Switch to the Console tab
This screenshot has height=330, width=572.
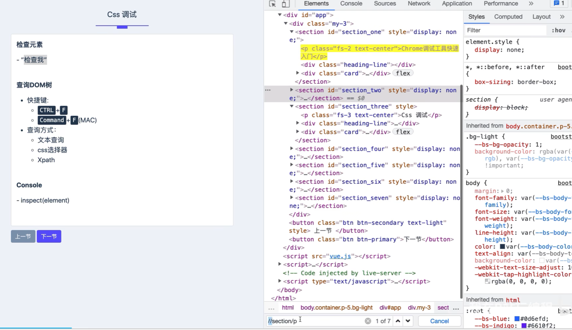[x=351, y=4]
